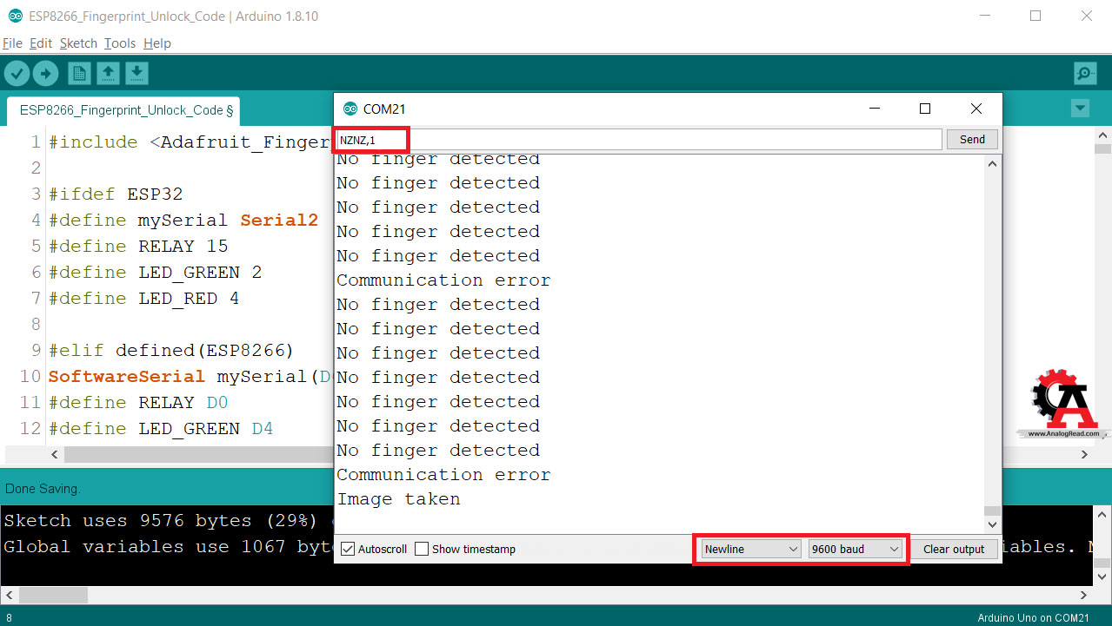
Task: Open the Edit menu
Action: tap(41, 43)
